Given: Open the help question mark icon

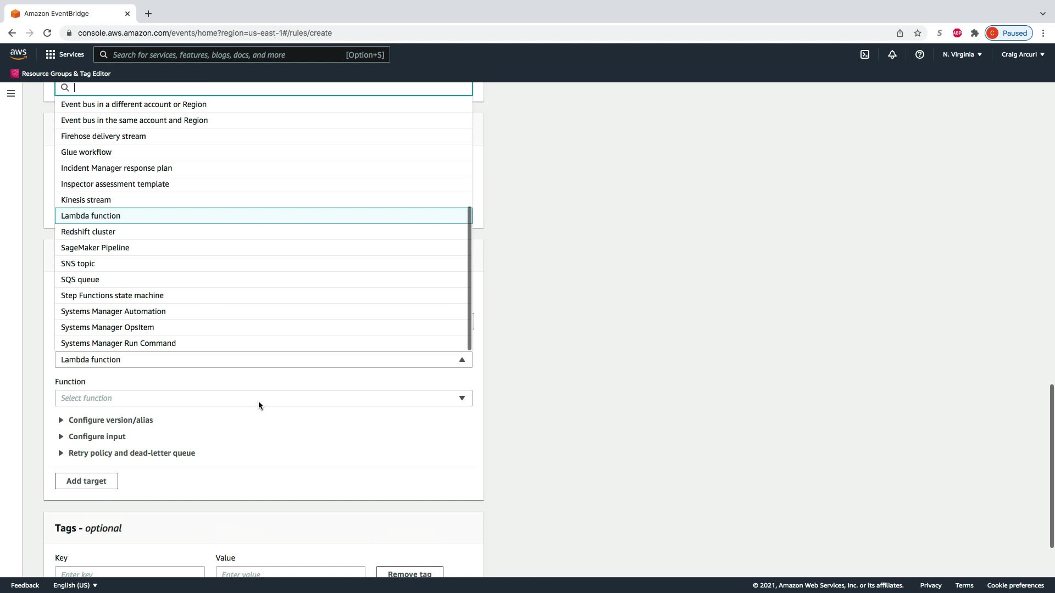Looking at the screenshot, I should pyautogui.click(x=919, y=54).
